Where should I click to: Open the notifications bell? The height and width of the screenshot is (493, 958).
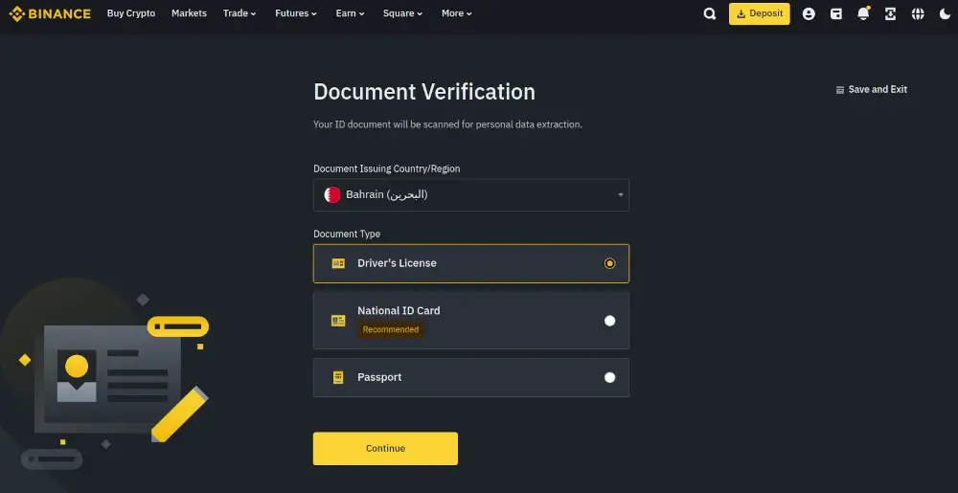(863, 13)
